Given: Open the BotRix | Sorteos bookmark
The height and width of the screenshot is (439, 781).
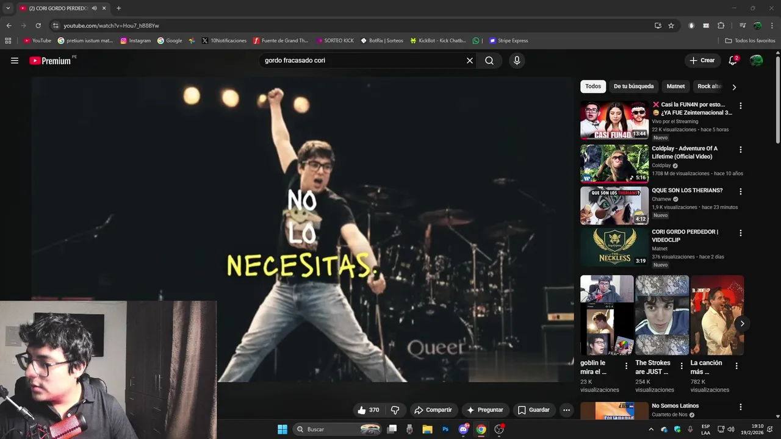Looking at the screenshot, I should point(382,41).
